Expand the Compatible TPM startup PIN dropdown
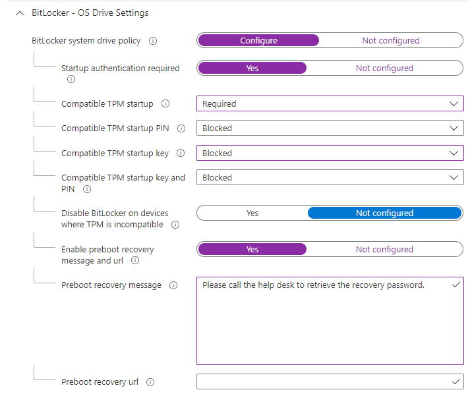Viewport: 470px width, 394px height. (330, 128)
